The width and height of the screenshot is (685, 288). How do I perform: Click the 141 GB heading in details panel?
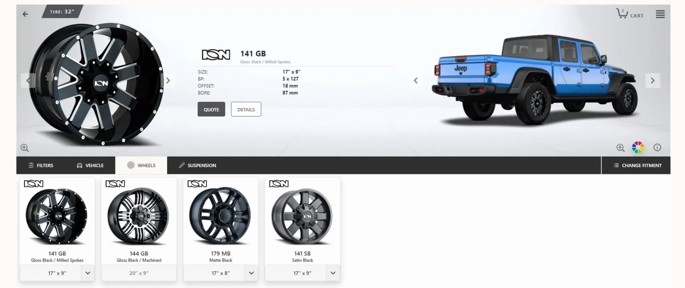pyautogui.click(x=253, y=54)
